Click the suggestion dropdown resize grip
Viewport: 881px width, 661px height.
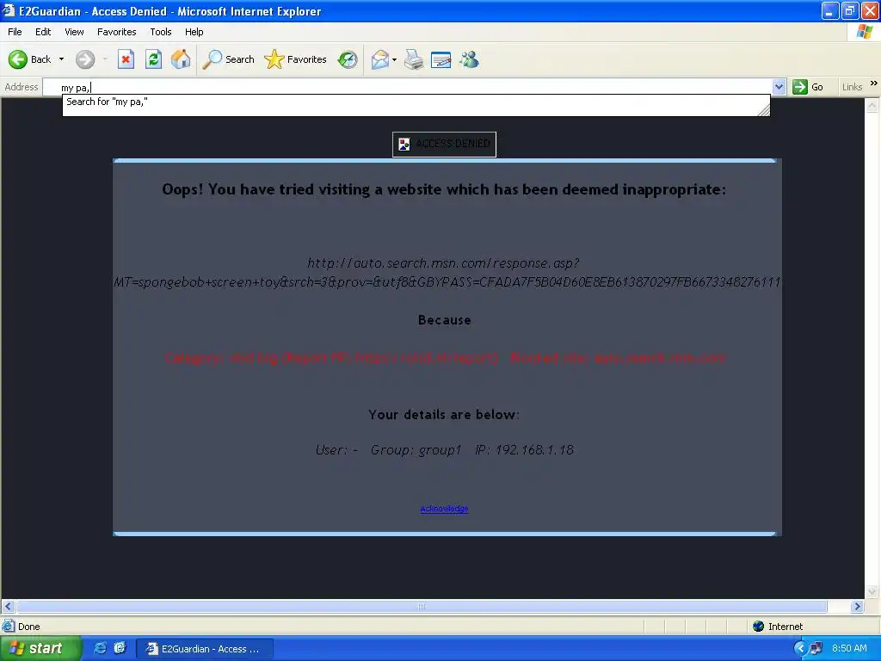click(764, 111)
